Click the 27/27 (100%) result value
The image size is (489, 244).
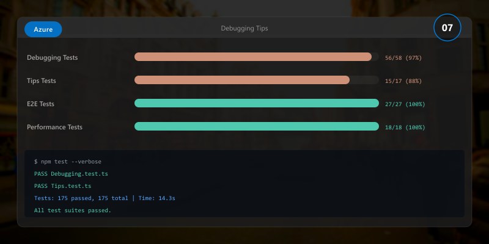click(x=405, y=104)
